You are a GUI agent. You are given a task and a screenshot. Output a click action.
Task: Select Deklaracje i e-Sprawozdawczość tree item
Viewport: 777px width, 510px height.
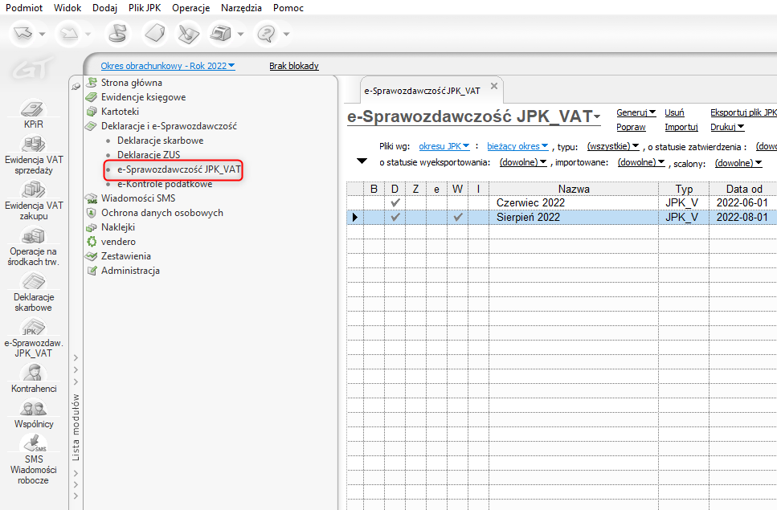(x=169, y=126)
